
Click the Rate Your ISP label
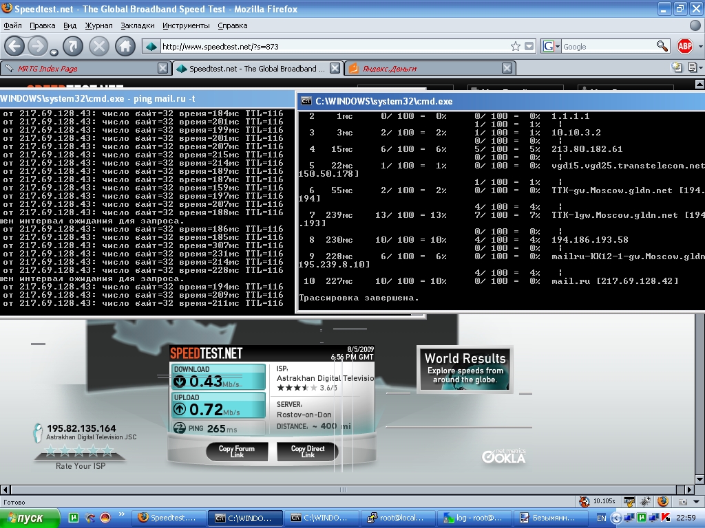(81, 466)
